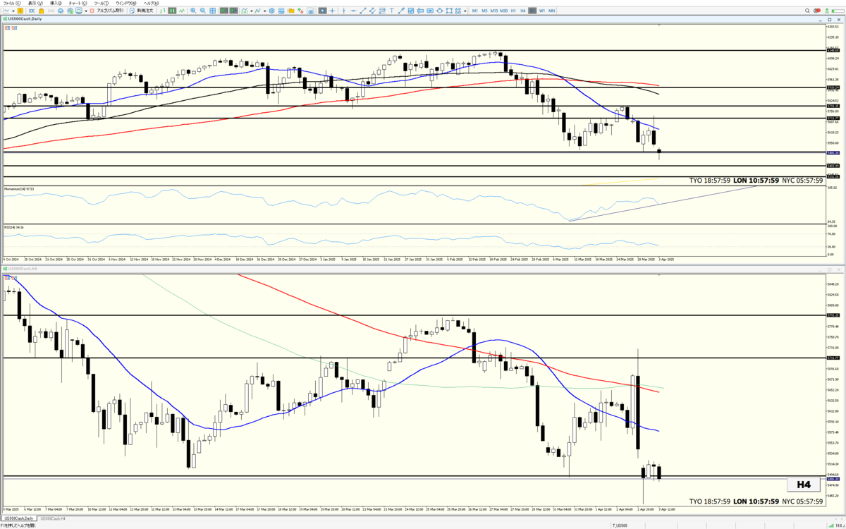This screenshot has height=529, width=846.
Task: Click the yellow dollar symbol icon
Action: (x=20, y=11)
